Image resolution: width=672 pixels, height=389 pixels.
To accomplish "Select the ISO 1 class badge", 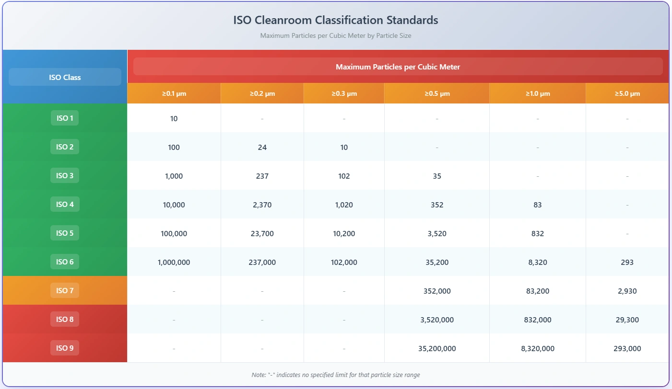I will click(x=65, y=118).
